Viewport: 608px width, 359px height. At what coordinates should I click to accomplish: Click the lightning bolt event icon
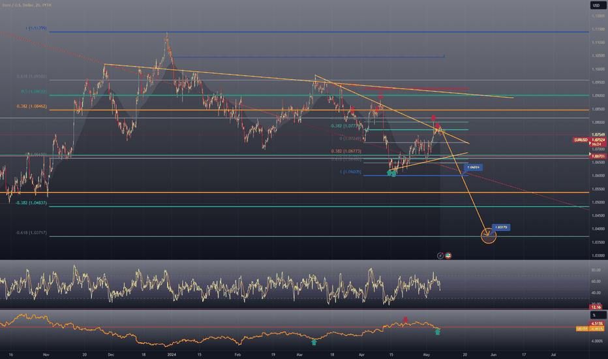click(x=440, y=255)
